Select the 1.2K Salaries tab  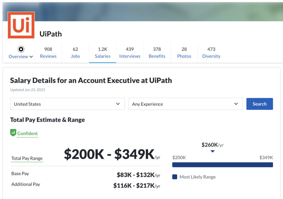[103, 53]
